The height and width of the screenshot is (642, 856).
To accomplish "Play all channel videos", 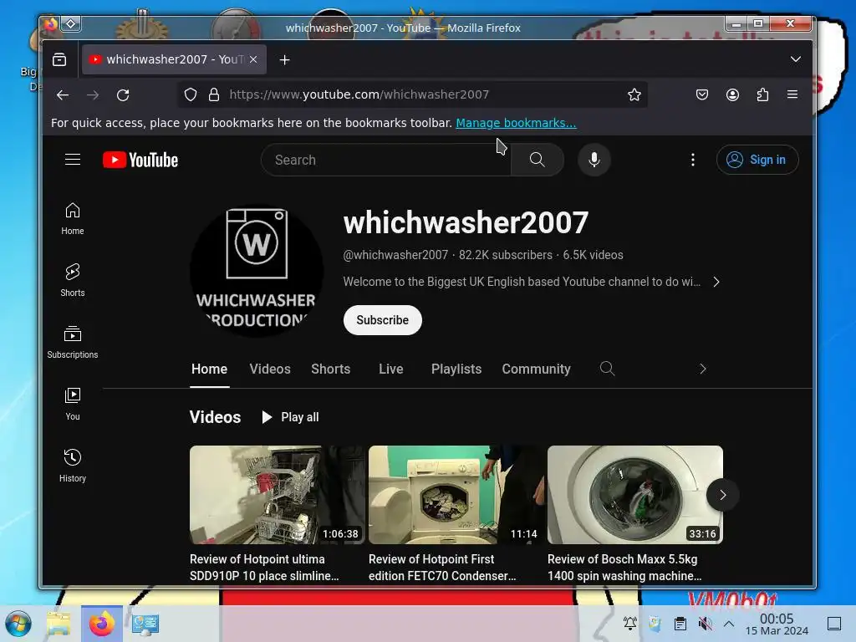I will pos(290,417).
